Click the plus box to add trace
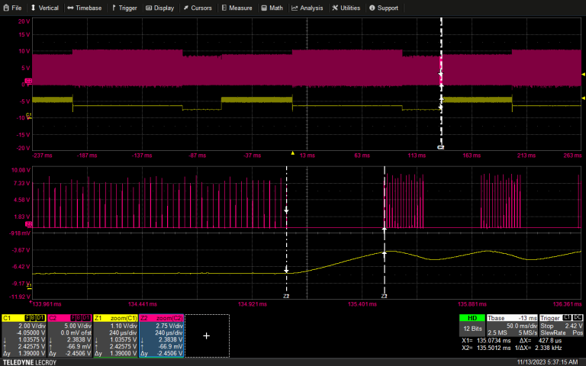Image resolution: width=586 pixels, height=366 pixels. pos(206,335)
